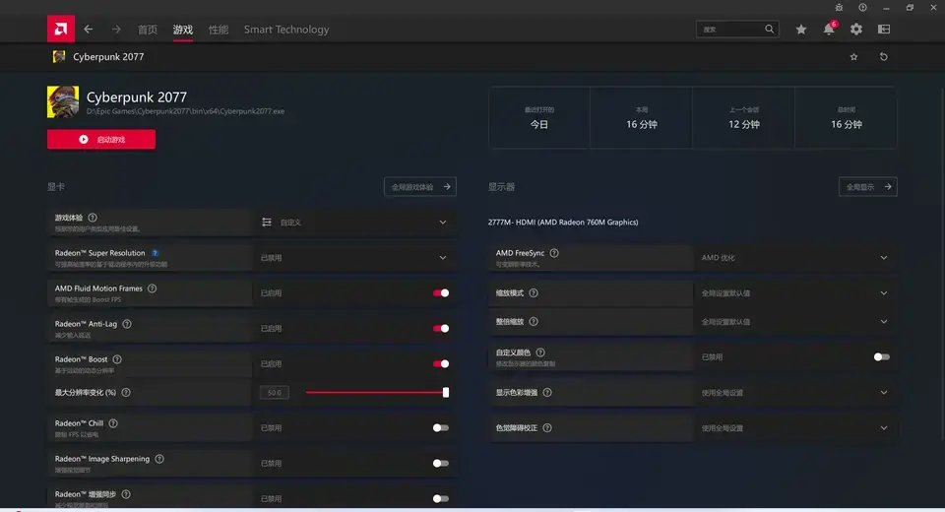Open 显示色彩增强 dropdown

(795, 393)
